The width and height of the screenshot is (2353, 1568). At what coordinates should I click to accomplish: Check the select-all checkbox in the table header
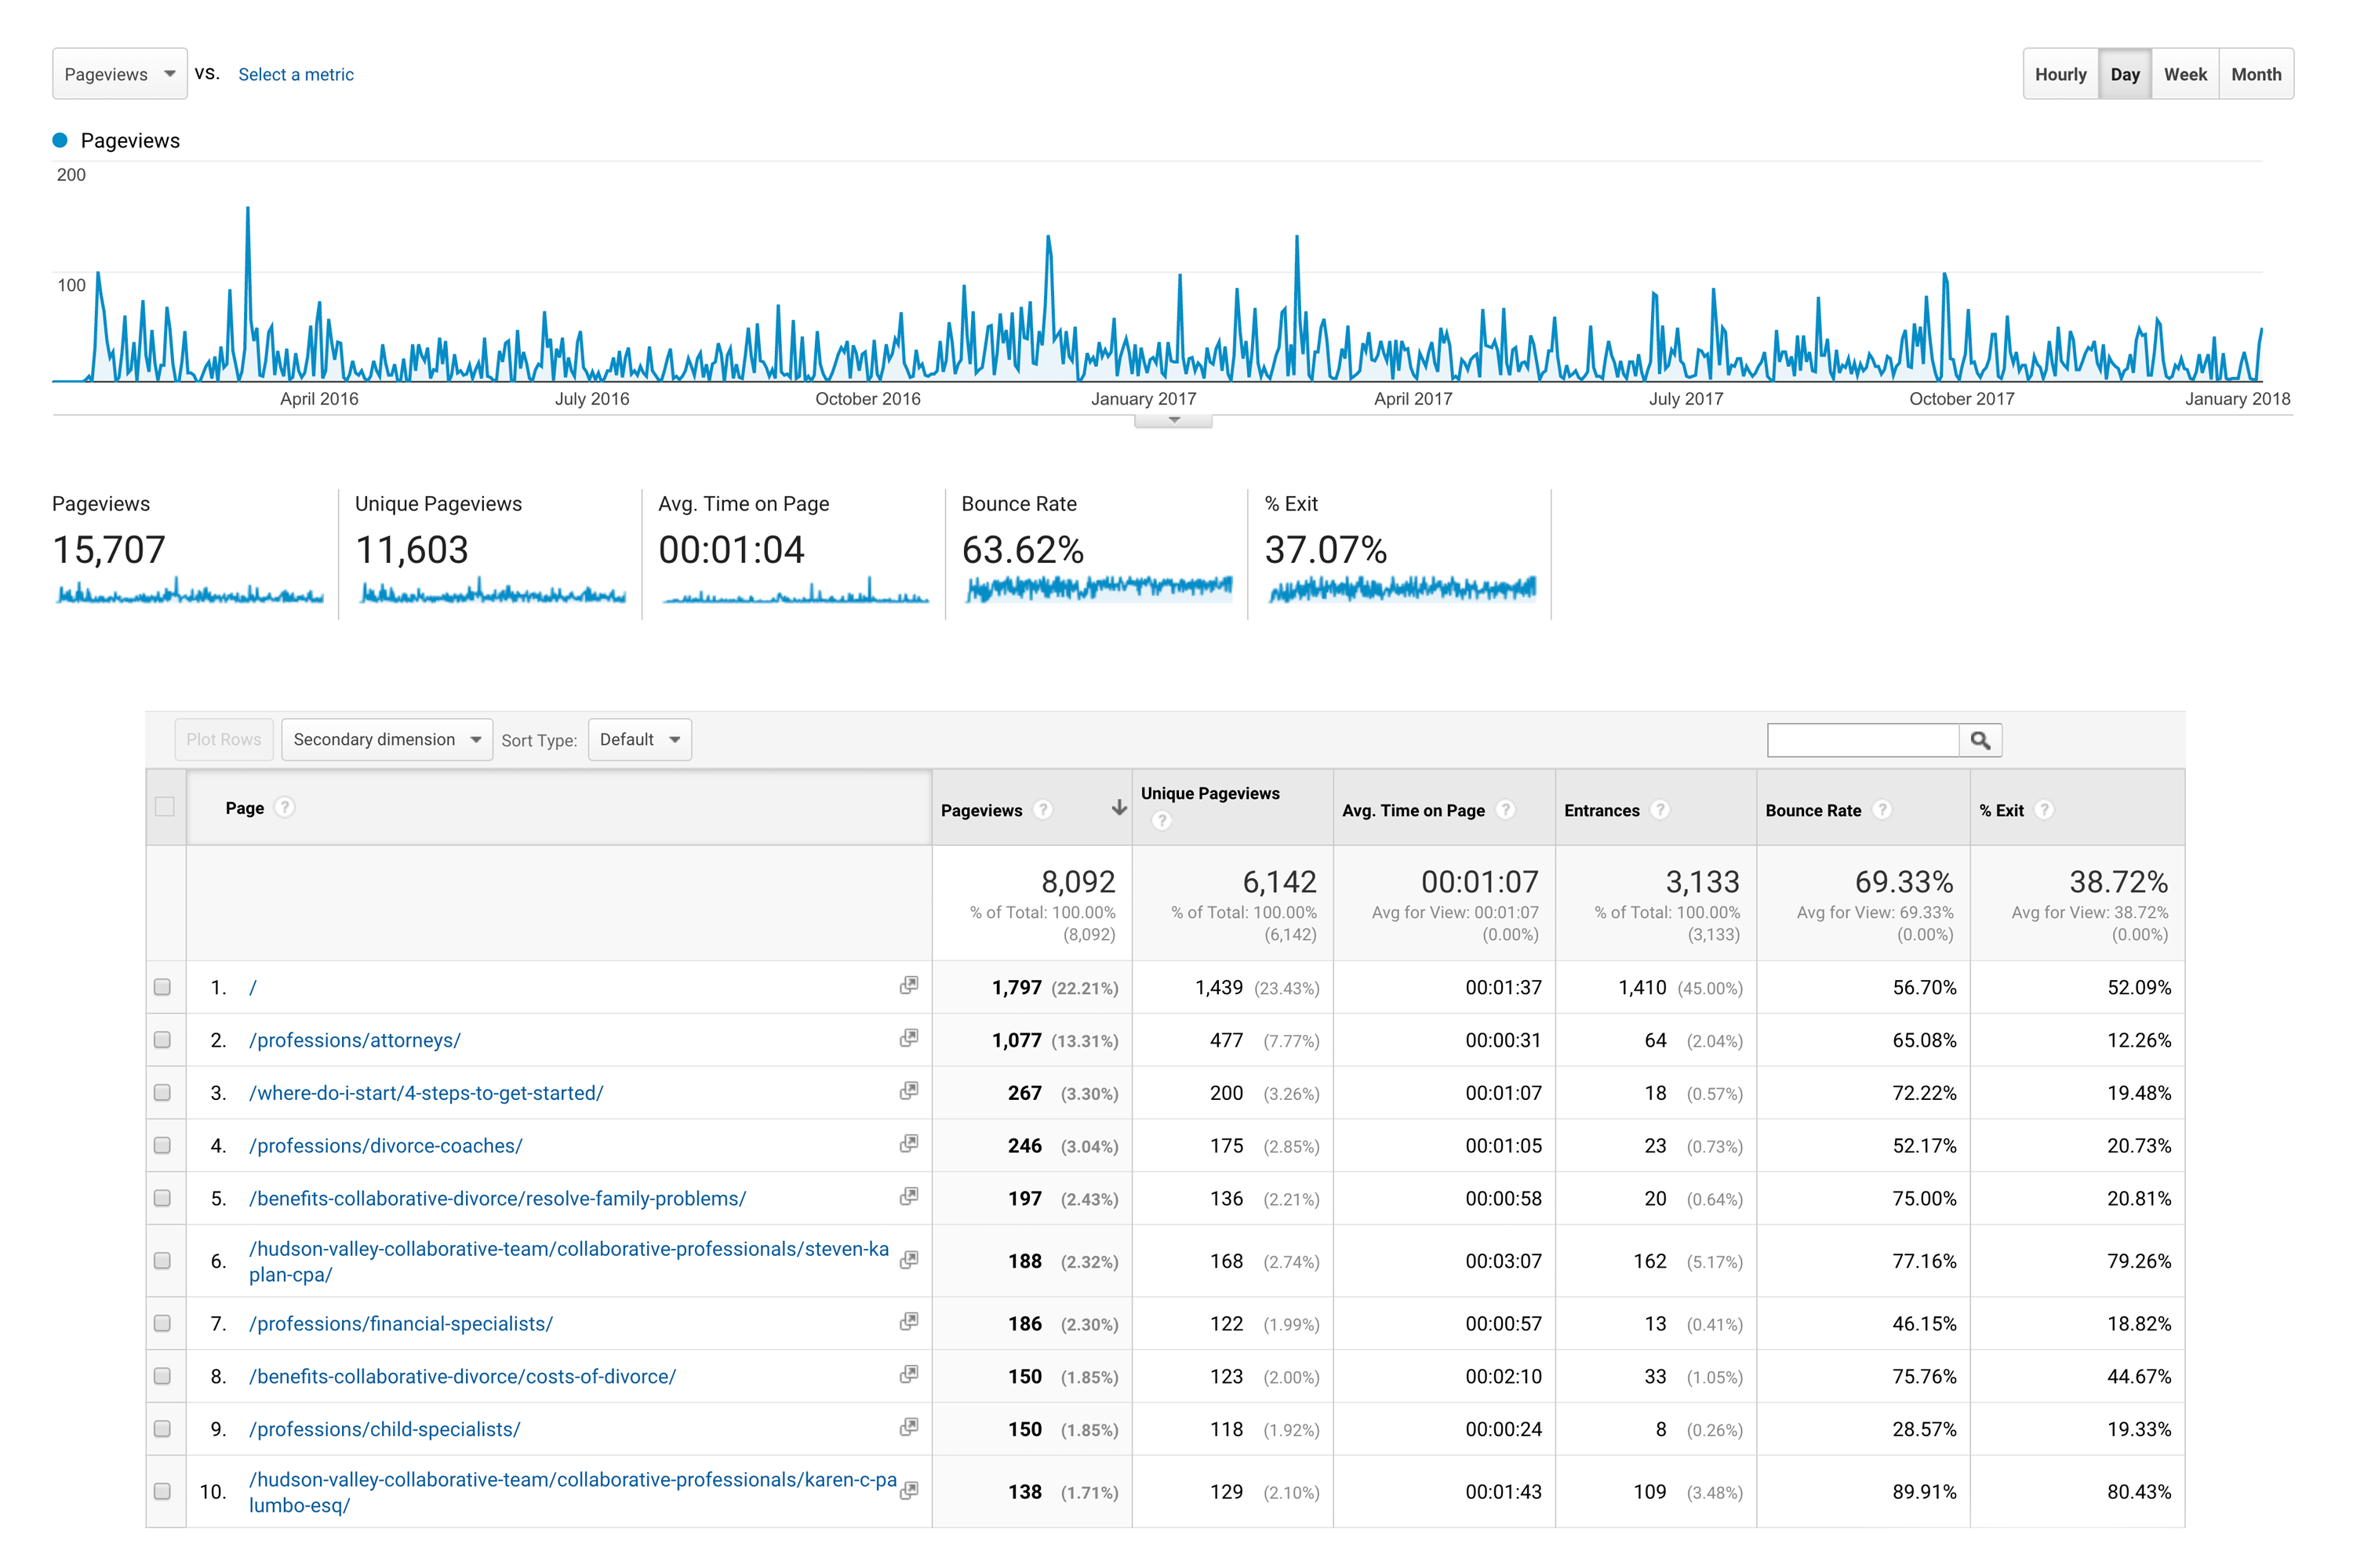165,807
